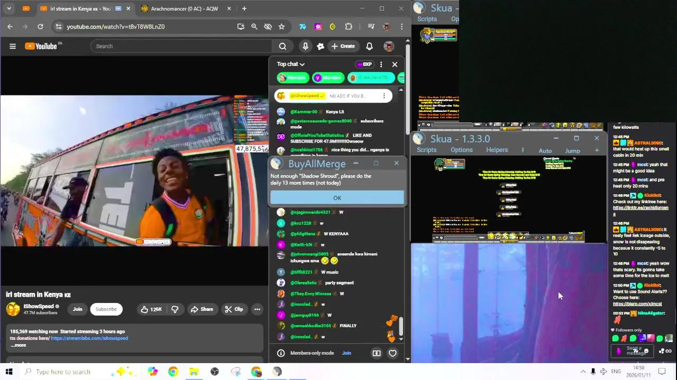Open more actions ellipsis beside Clip
The image size is (677, 380).
(x=257, y=309)
